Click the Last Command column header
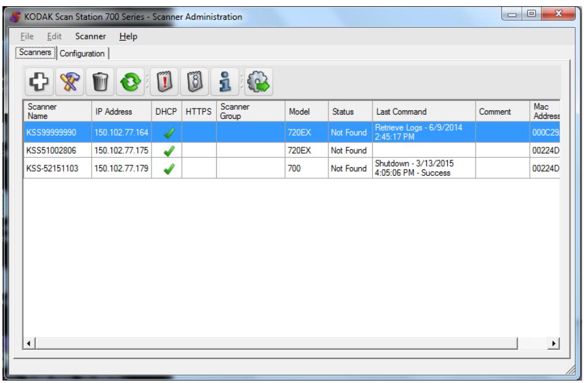Screen dimensions: 584x383 tap(424, 111)
